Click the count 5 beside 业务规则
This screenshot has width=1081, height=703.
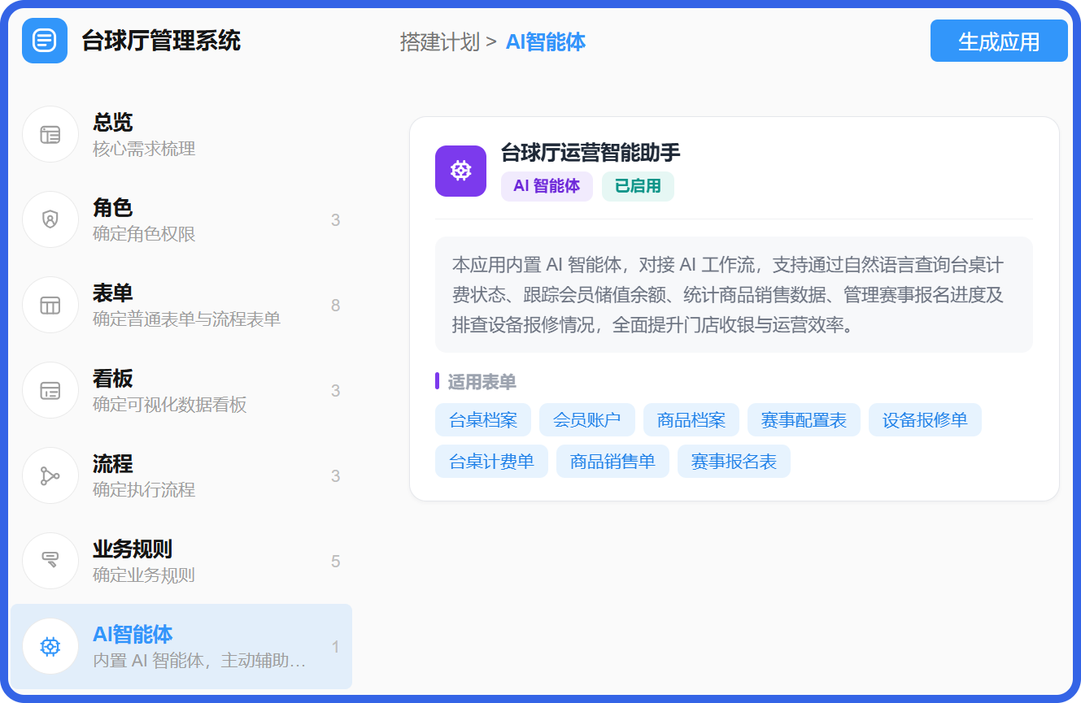[x=336, y=562]
